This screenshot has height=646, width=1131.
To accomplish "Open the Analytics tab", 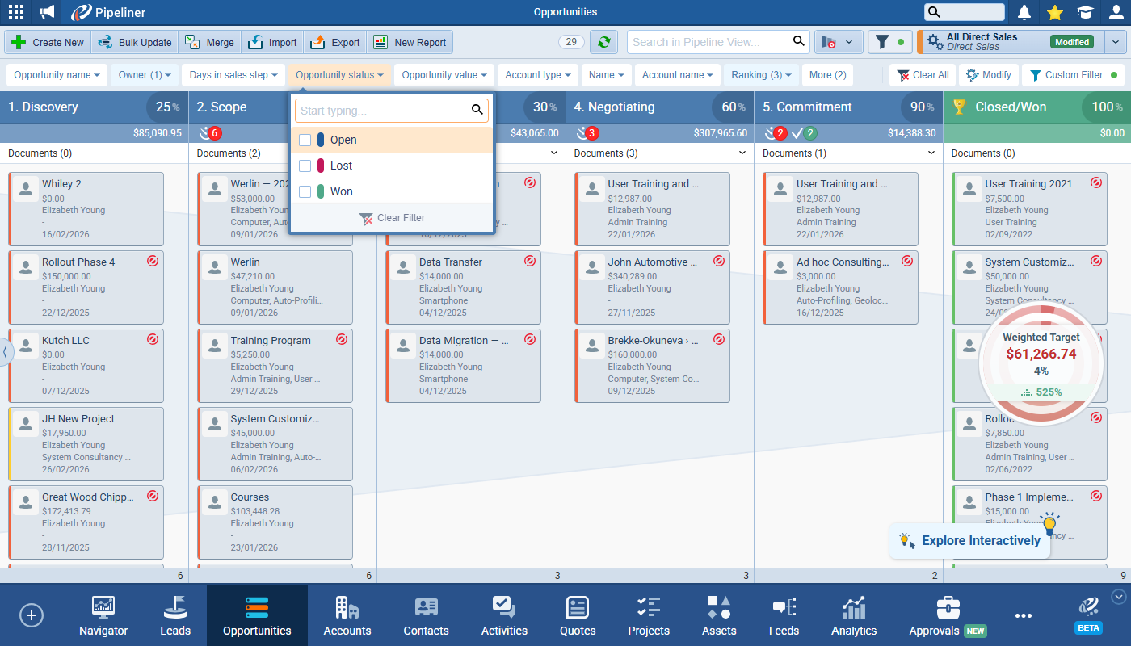I will pos(853,616).
